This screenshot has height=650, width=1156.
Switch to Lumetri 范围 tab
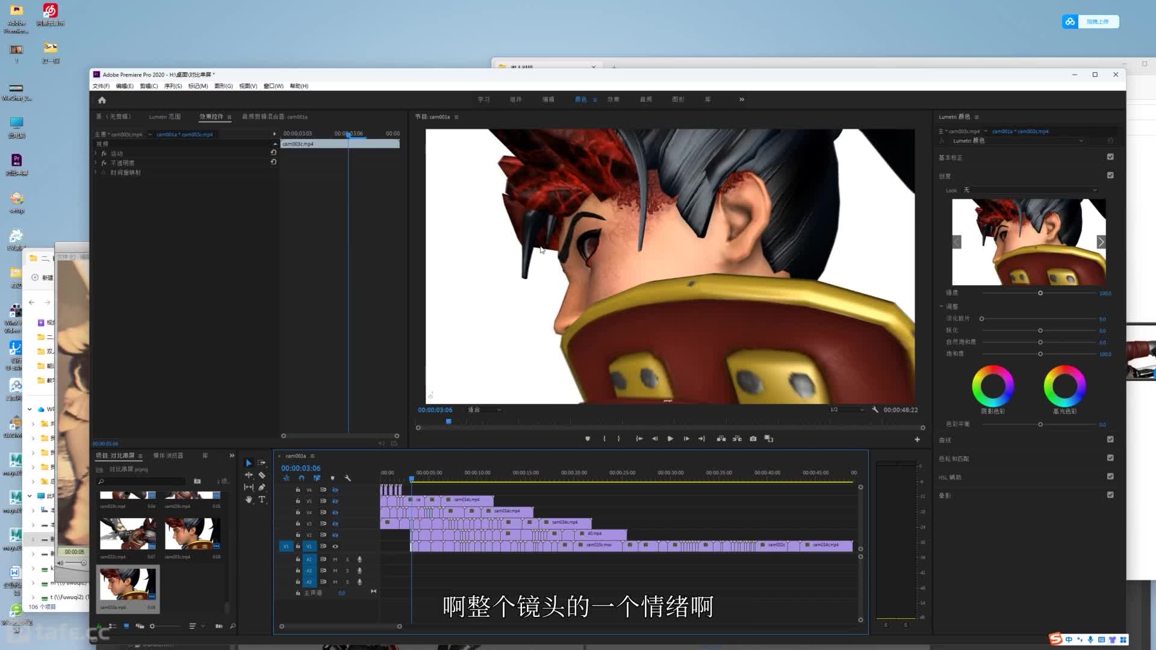pos(165,117)
